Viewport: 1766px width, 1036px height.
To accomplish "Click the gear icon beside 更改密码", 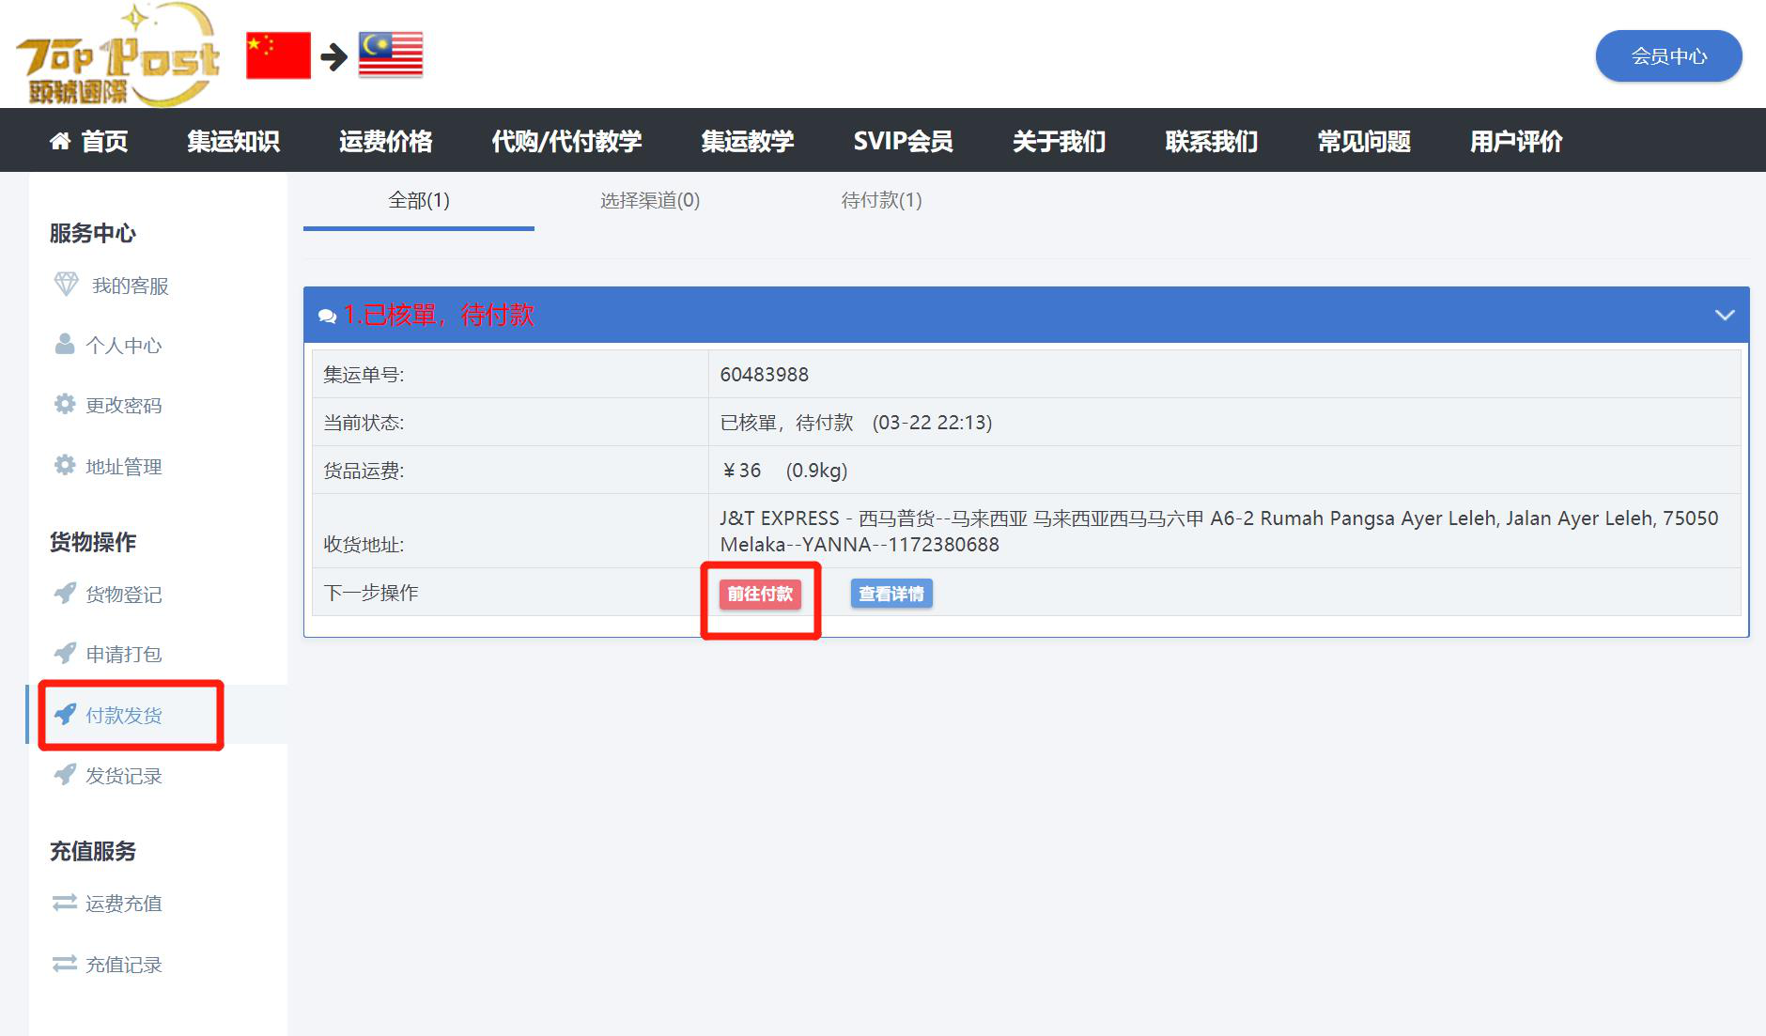I will pyautogui.click(x=65, y=404).
